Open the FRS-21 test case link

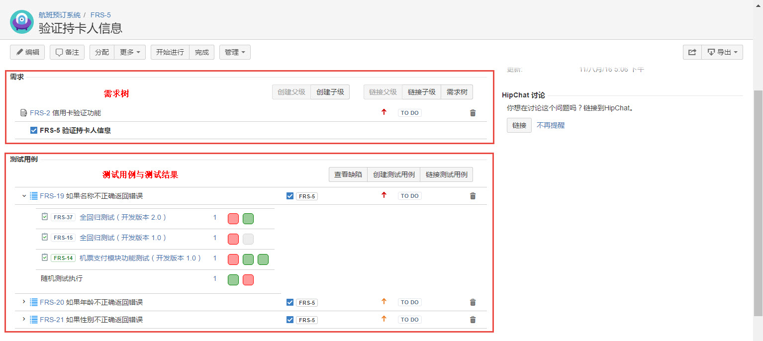tap(52, 320)
